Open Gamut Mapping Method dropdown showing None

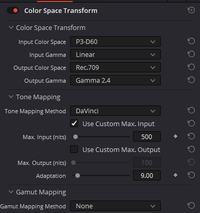coord(115,206)
